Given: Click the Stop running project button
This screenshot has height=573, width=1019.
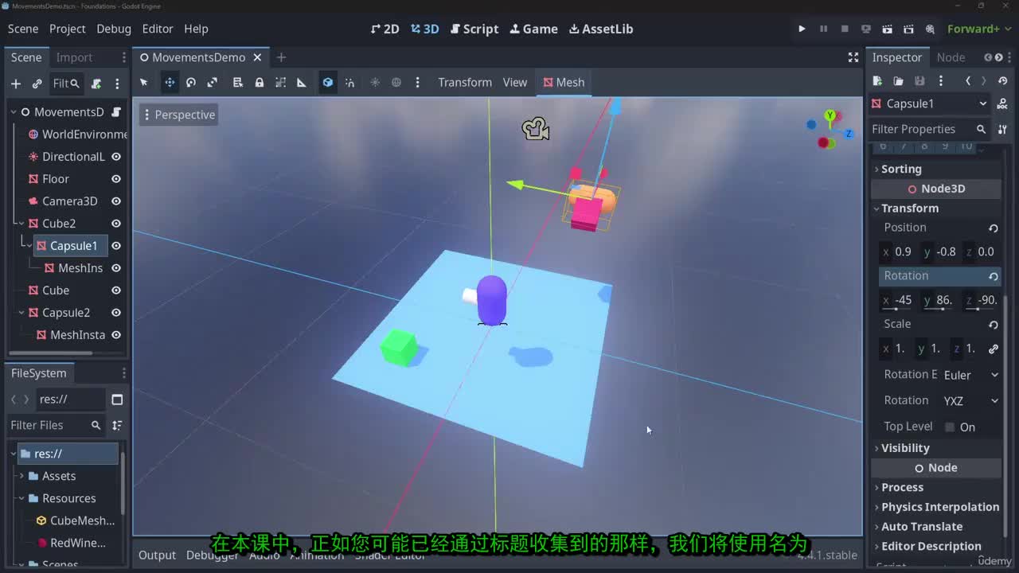Looking at the screenshot, I should [x=845, y=29].
